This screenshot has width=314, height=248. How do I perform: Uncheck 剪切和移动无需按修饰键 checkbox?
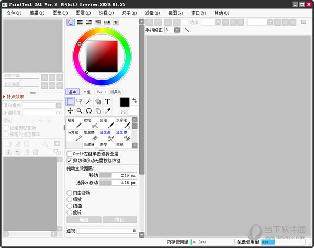pyautogui.click(x=69, y=161)
